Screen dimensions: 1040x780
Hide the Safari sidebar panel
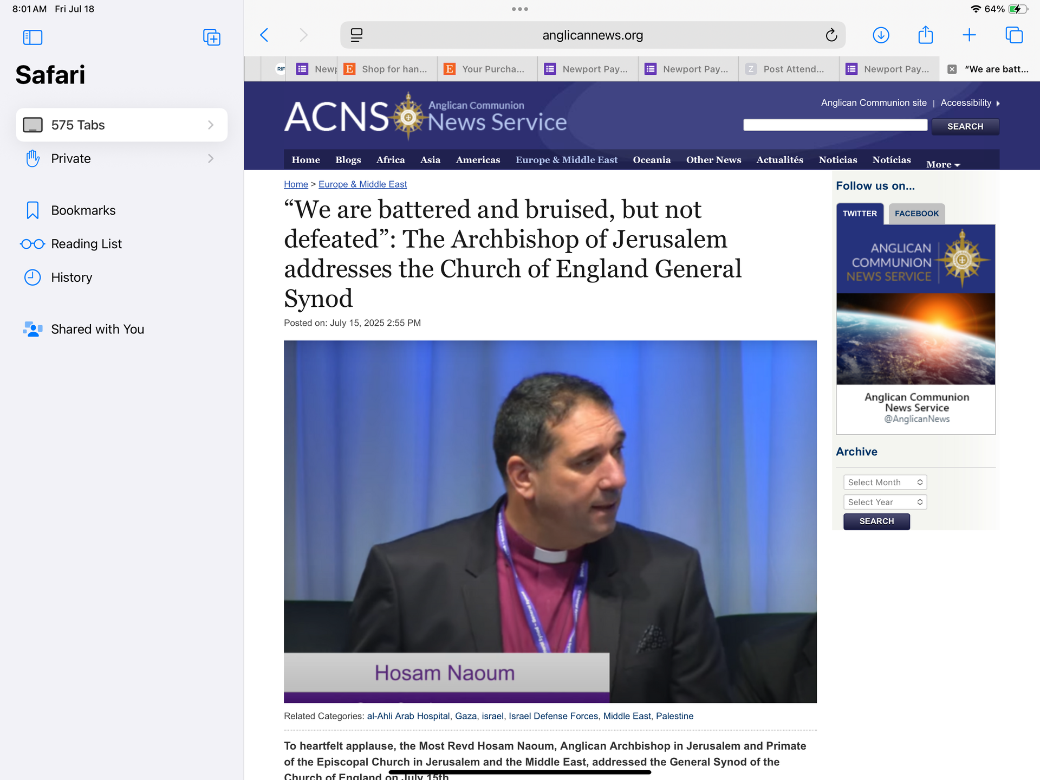(32, 37)
